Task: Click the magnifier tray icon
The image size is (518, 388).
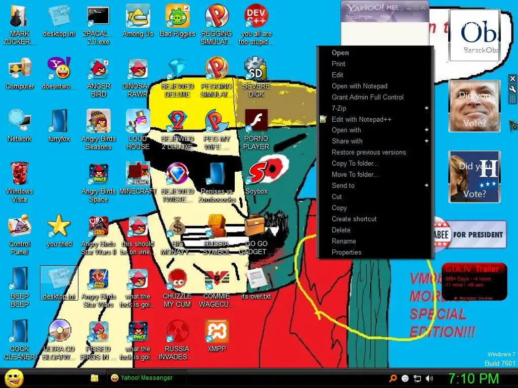Action: (393, 378)
